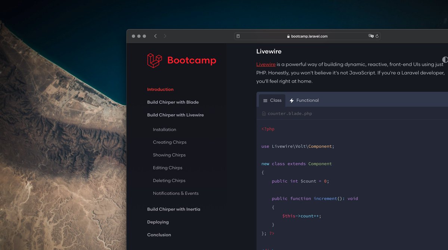Click the padlock icon beside URL
The image size is (448, 250).
(288, 36)
